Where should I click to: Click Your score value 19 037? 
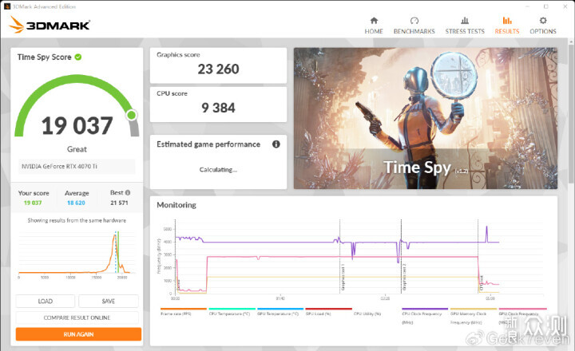[33, 203]
